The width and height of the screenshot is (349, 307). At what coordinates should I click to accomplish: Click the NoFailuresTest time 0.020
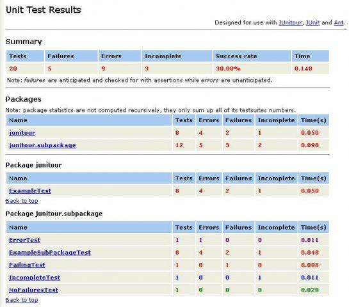pos(310,290)
